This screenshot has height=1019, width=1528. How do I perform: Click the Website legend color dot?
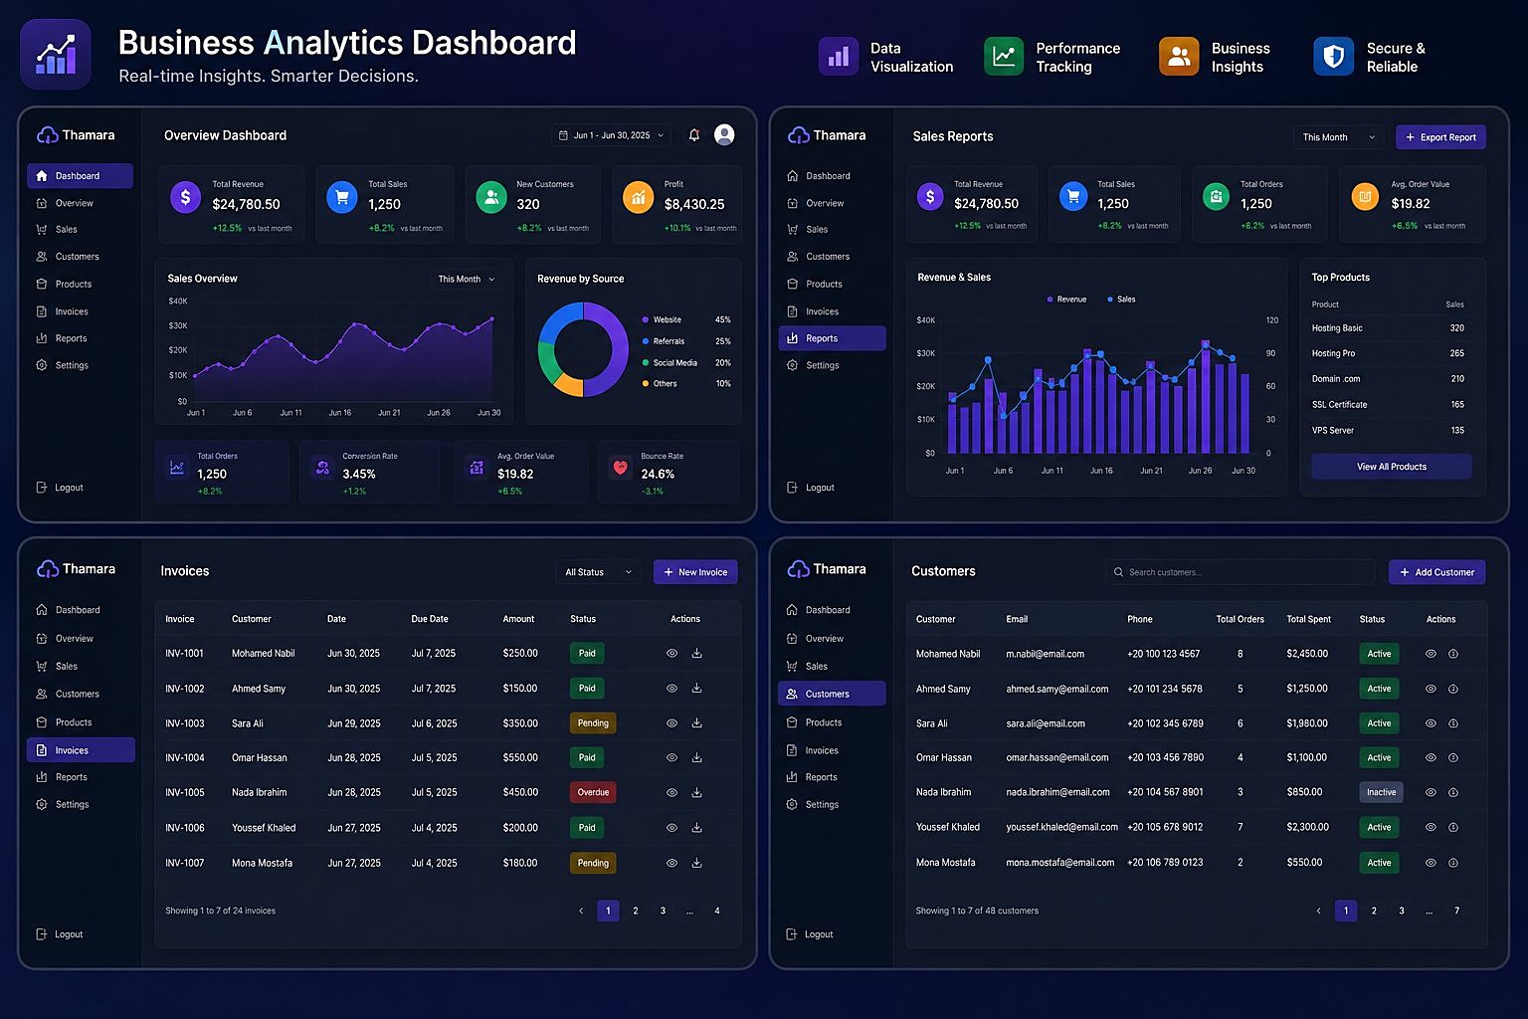646,319
